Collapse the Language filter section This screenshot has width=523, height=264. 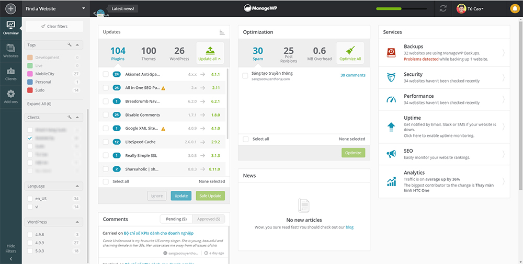coord(77,186)
